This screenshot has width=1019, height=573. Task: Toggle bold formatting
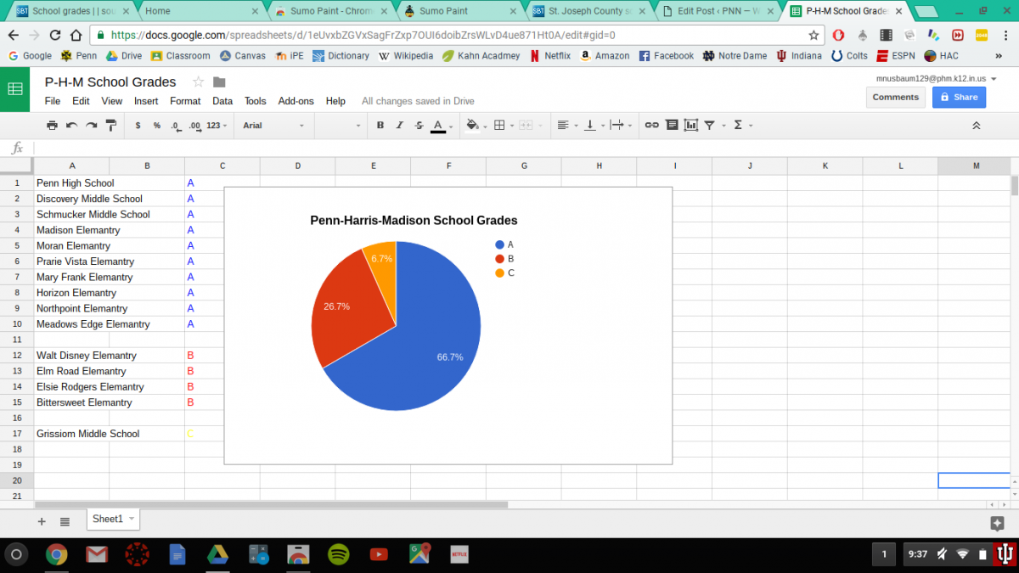(x=380, y=125)
